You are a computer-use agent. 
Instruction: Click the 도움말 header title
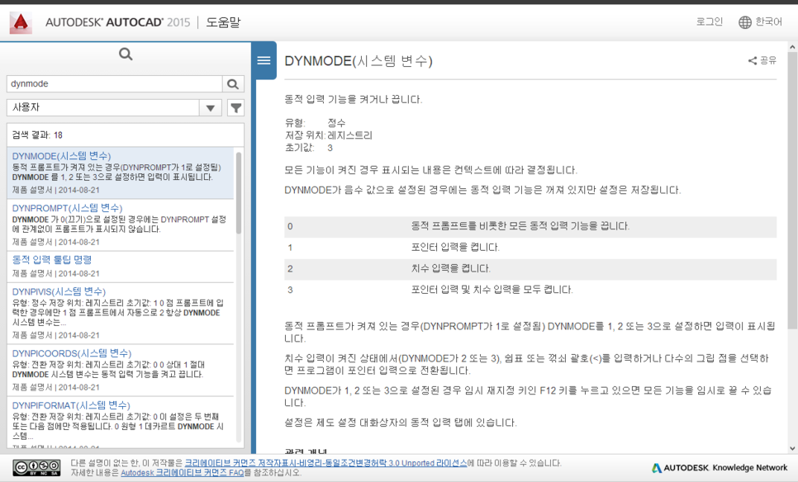pos(223,22)
